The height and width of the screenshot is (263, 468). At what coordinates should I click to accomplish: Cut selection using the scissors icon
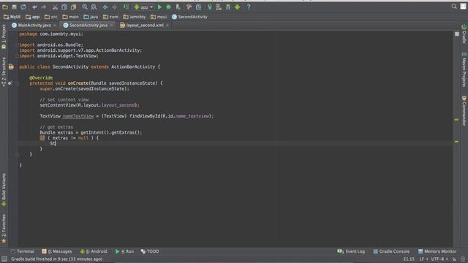click(x=55, y=7)
